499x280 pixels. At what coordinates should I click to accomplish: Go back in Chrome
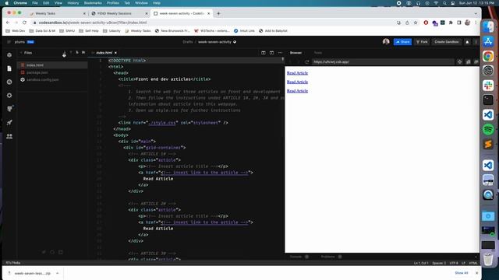(x=8, y=23)
